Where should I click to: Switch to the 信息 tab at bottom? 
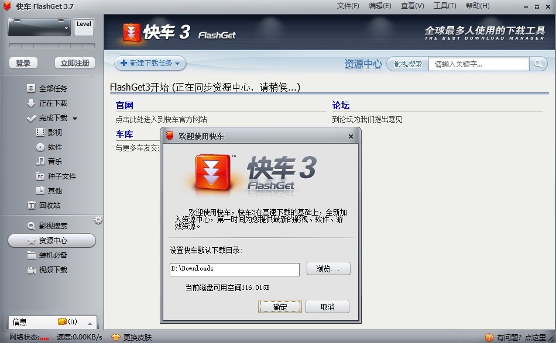[20, 321]
